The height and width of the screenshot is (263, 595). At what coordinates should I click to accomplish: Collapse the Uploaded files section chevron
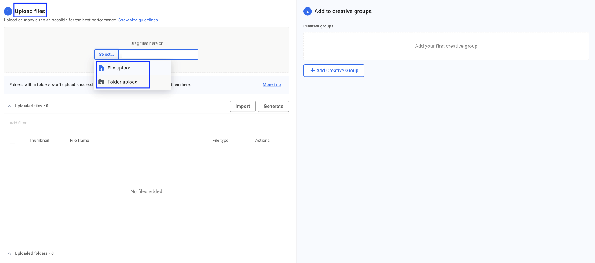[10, 106]
